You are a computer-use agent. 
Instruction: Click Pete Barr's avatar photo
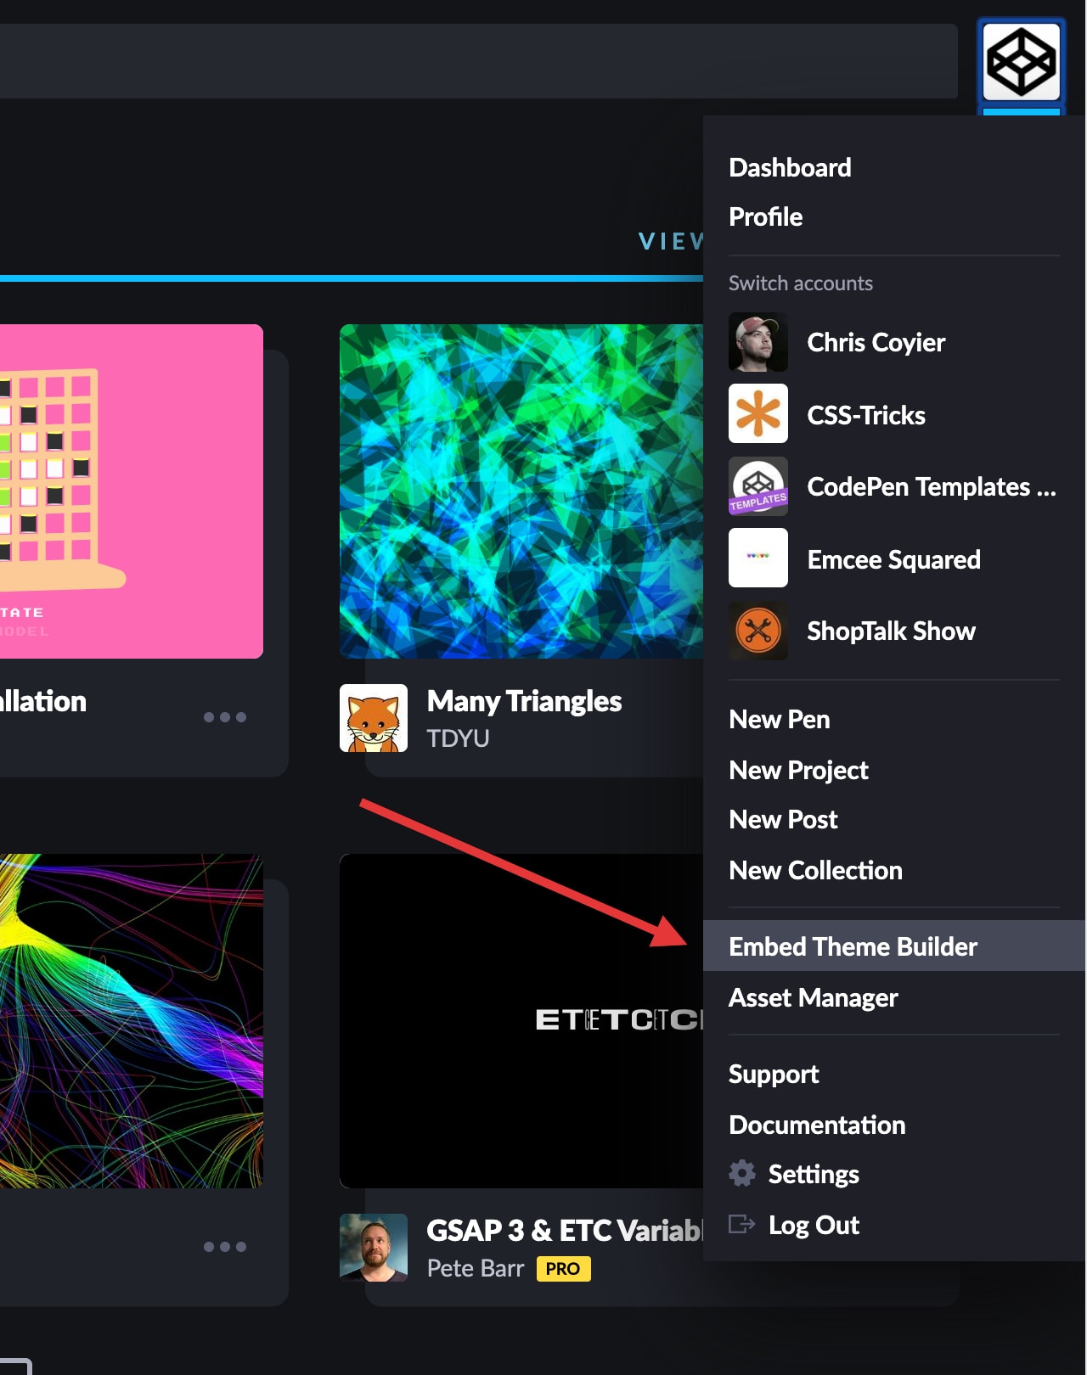374,1248
